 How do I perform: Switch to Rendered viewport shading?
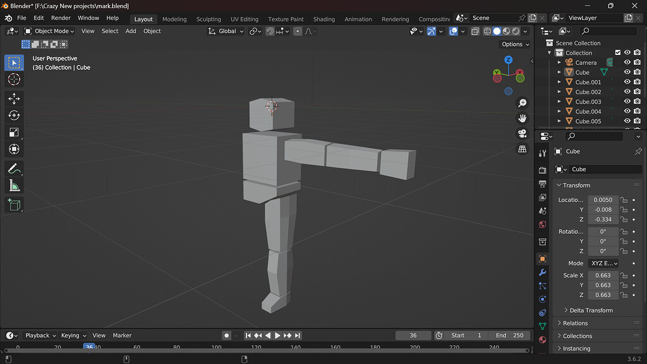[x=516, y=31]
